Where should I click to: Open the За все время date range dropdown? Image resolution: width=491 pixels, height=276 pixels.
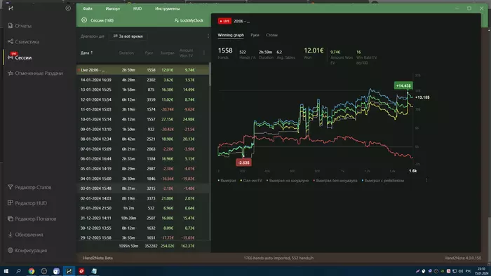[128, 36]
